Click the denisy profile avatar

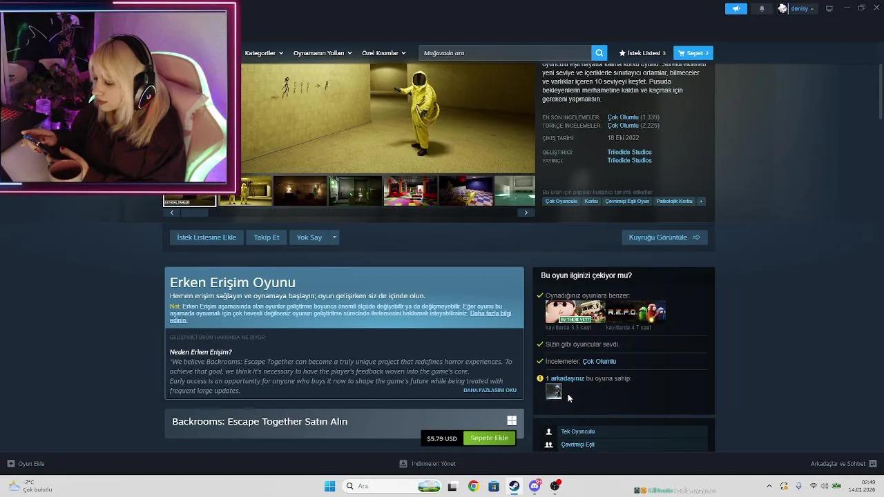click(782, 8)
